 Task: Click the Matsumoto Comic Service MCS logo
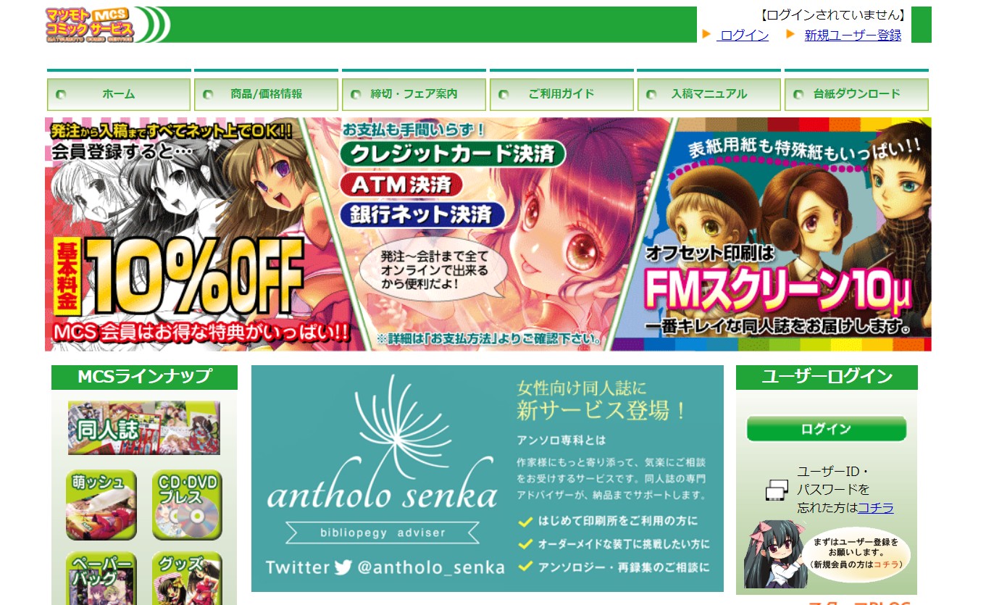click(90, 25)
